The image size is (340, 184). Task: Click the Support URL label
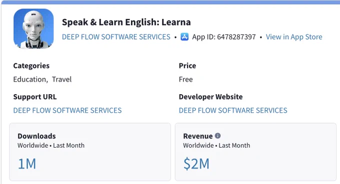click(35, 97)
